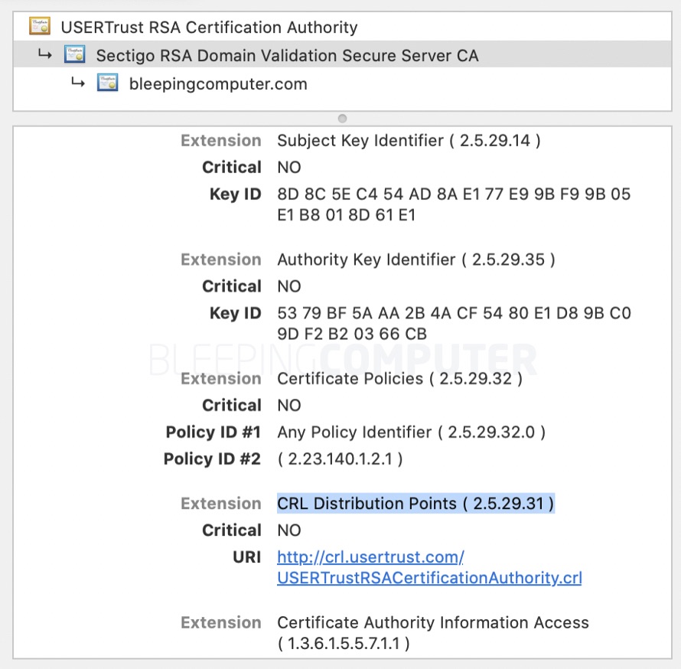Click the pane divider handle dot
Screen dimensions: 681x669
coord(342,119)
